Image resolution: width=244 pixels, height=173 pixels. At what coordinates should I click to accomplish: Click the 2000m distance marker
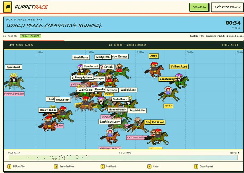click(x=190, y=53)
